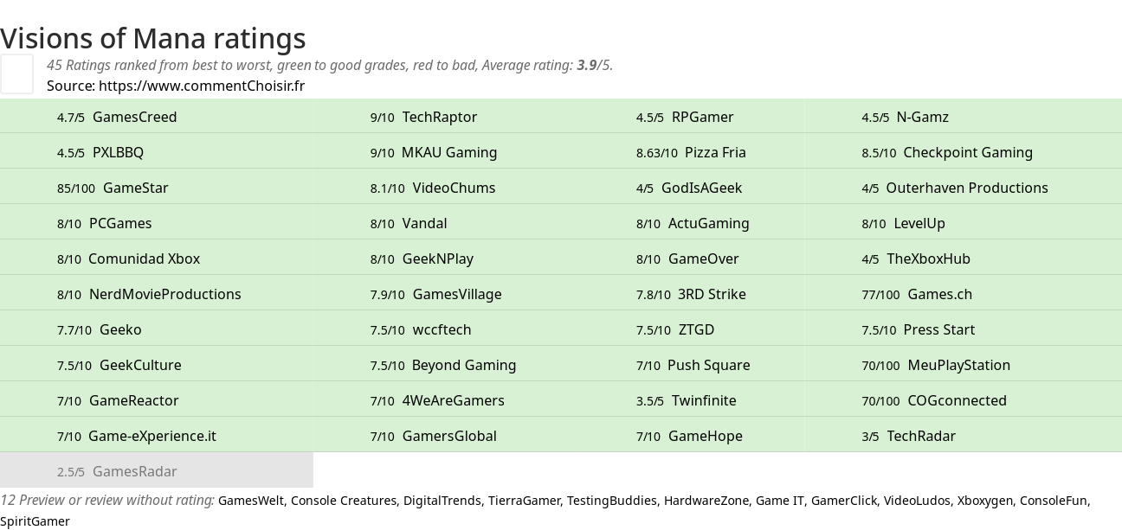Select the Outerhaven Productions rating
This screenshot has height=530, width=1122.
963,188
